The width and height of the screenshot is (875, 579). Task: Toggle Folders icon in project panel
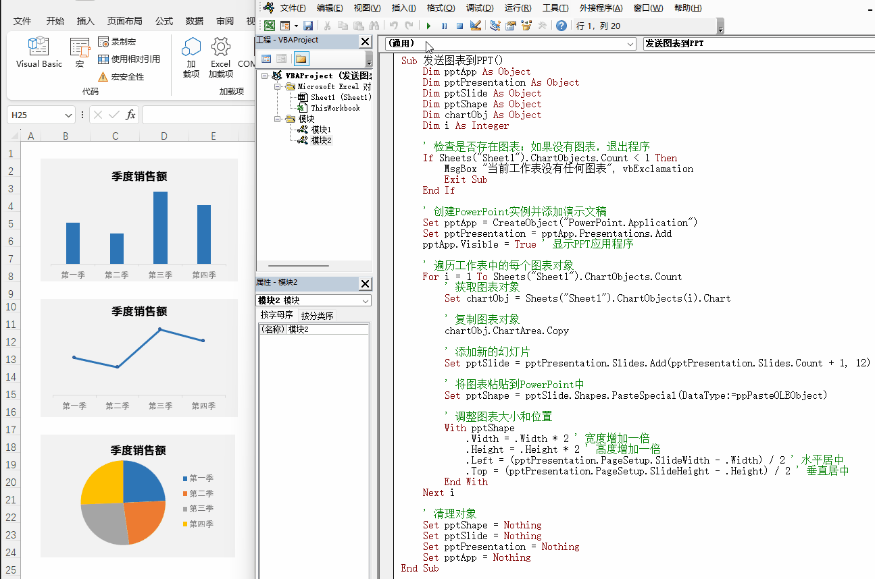(x=301, y=59)
